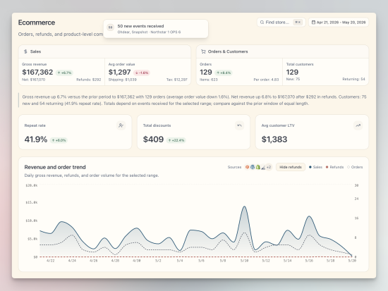
Task: Click the Ecommerce page heading
Action: point(37,23)
